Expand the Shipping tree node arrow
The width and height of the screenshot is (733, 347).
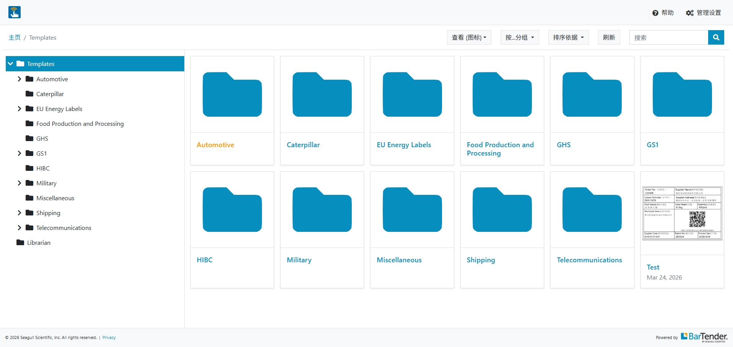[x=20, y=213]
